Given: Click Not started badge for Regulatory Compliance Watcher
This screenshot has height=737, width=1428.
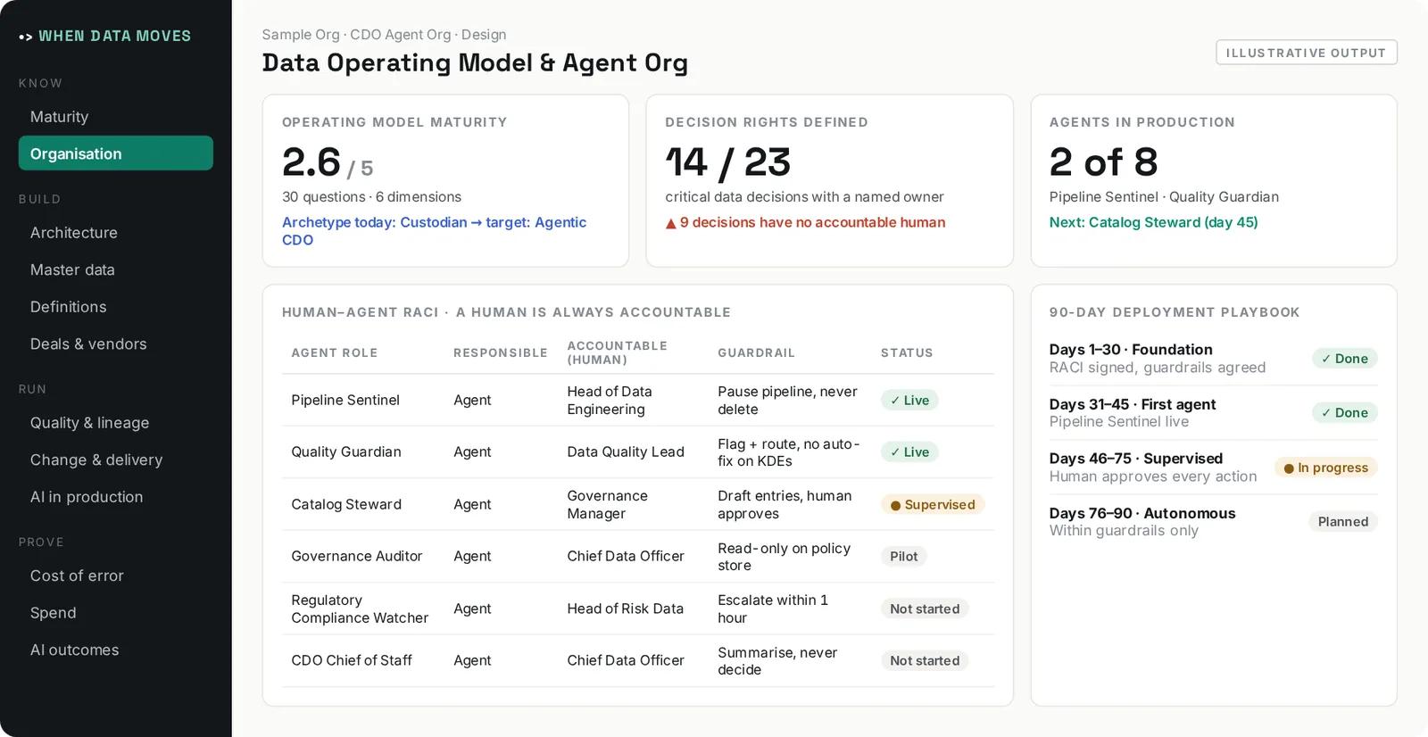Looking at the screenshot, I should [x=925, y=609].
